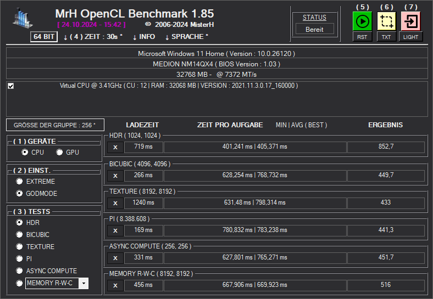Screen dimensions: 433x299
Task: Click the 64 BIT button
Action: (x=44, y=37)
